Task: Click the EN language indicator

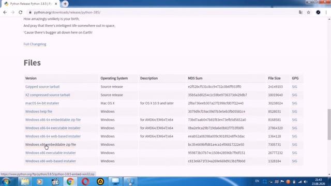Action: 257,181
